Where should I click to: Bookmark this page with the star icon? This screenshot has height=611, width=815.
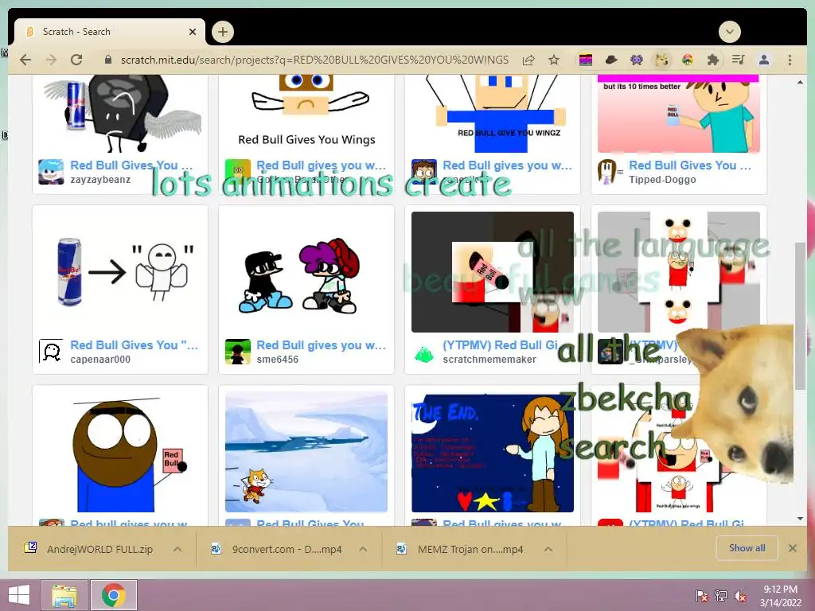[x=554, y=60]
